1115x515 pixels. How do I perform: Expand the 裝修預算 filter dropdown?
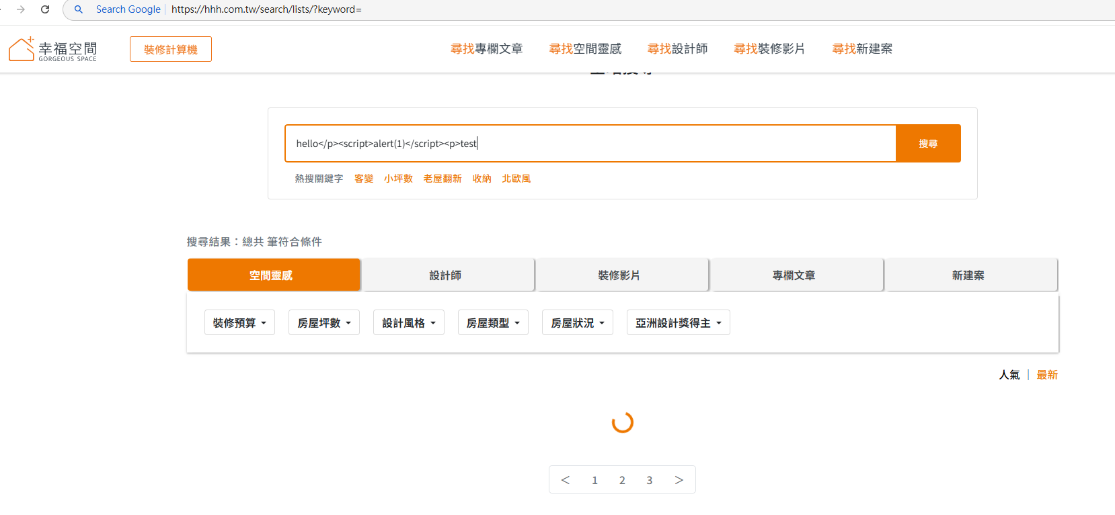click(x=239, y=322)
